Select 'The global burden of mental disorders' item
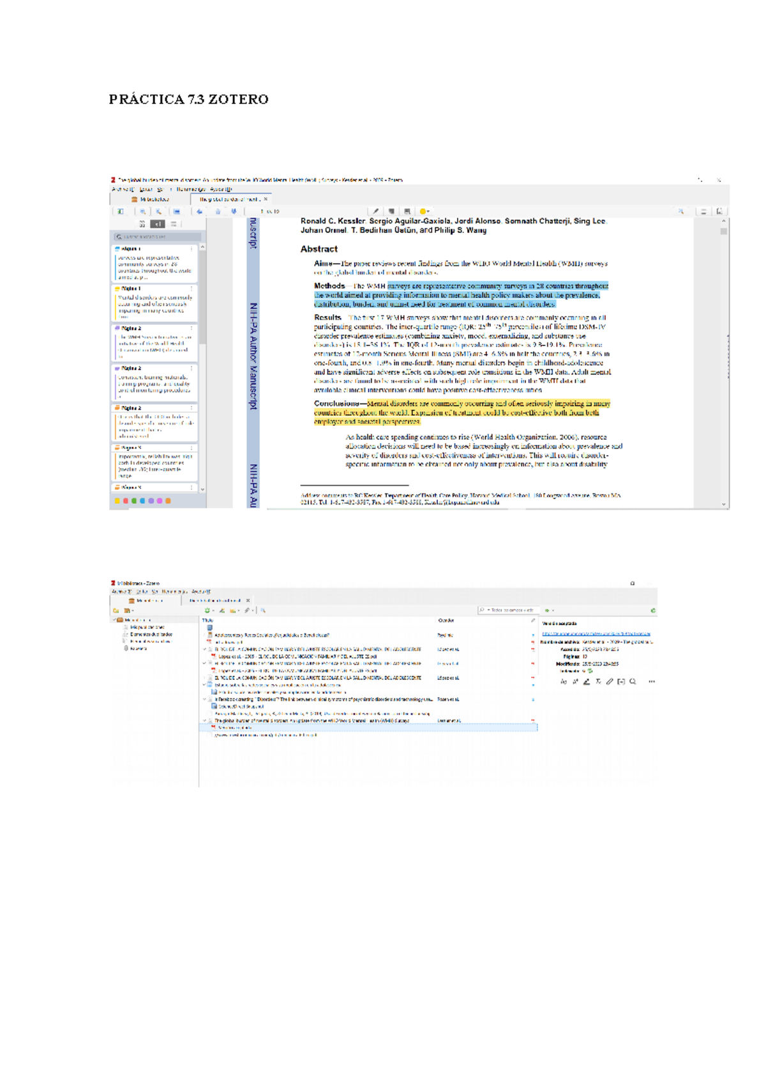Image resolution: width=766 pixels, height=1084 pixels. tap(369, 721)
